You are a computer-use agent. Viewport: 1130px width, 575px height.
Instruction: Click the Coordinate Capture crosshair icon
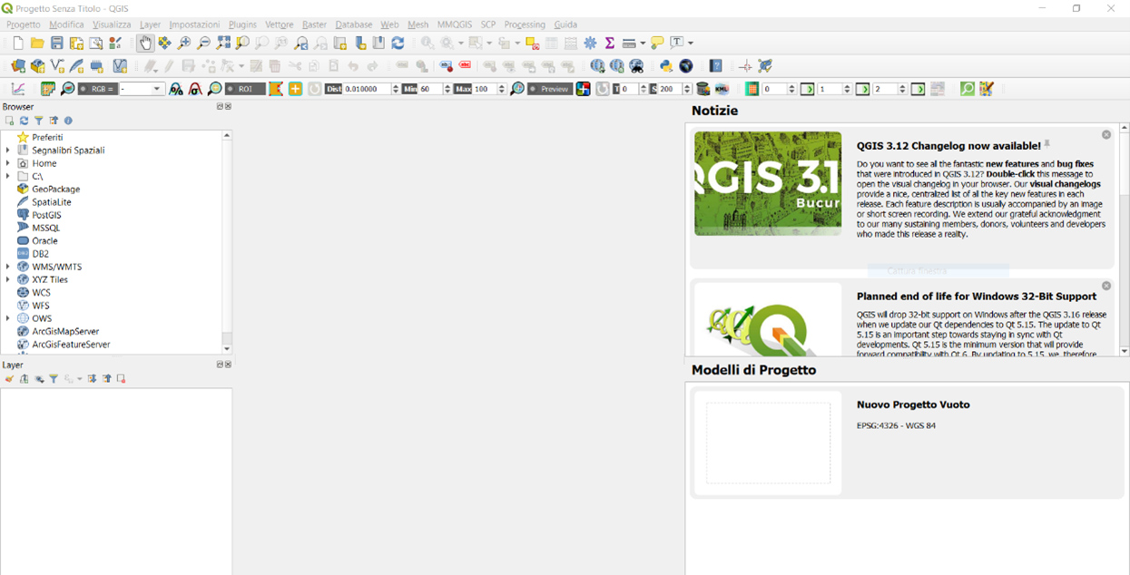pos(745,66)
